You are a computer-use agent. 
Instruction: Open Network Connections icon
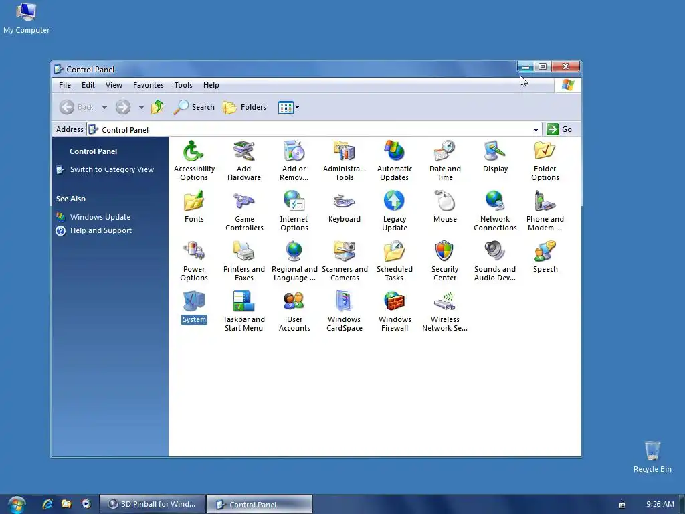pos(495,211)
